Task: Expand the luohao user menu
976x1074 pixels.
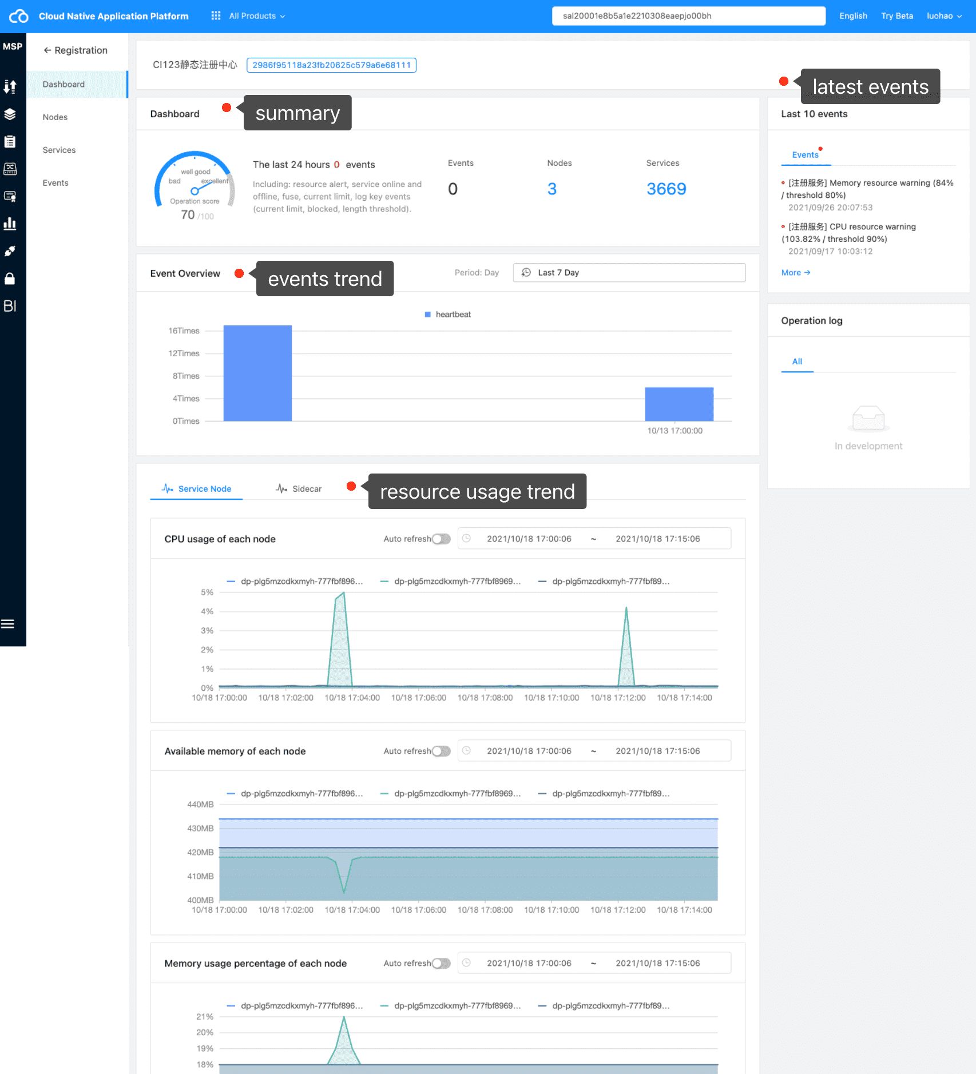Action: click(945, 16)
